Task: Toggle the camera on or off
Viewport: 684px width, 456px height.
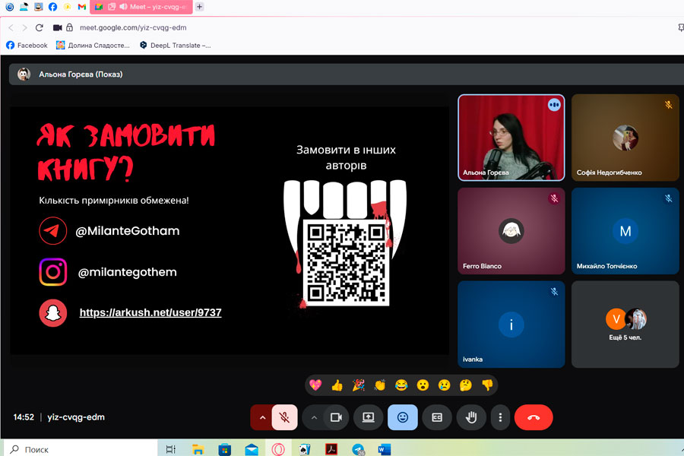Action: 336,417
